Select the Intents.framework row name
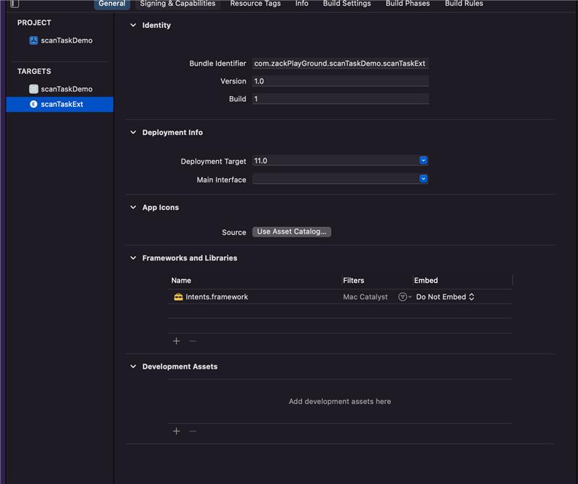The image size is (578, 484). pos(217,296)
